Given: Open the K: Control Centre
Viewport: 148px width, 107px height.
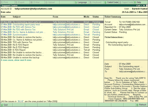Looking at the screenshot, I should 111,2.
